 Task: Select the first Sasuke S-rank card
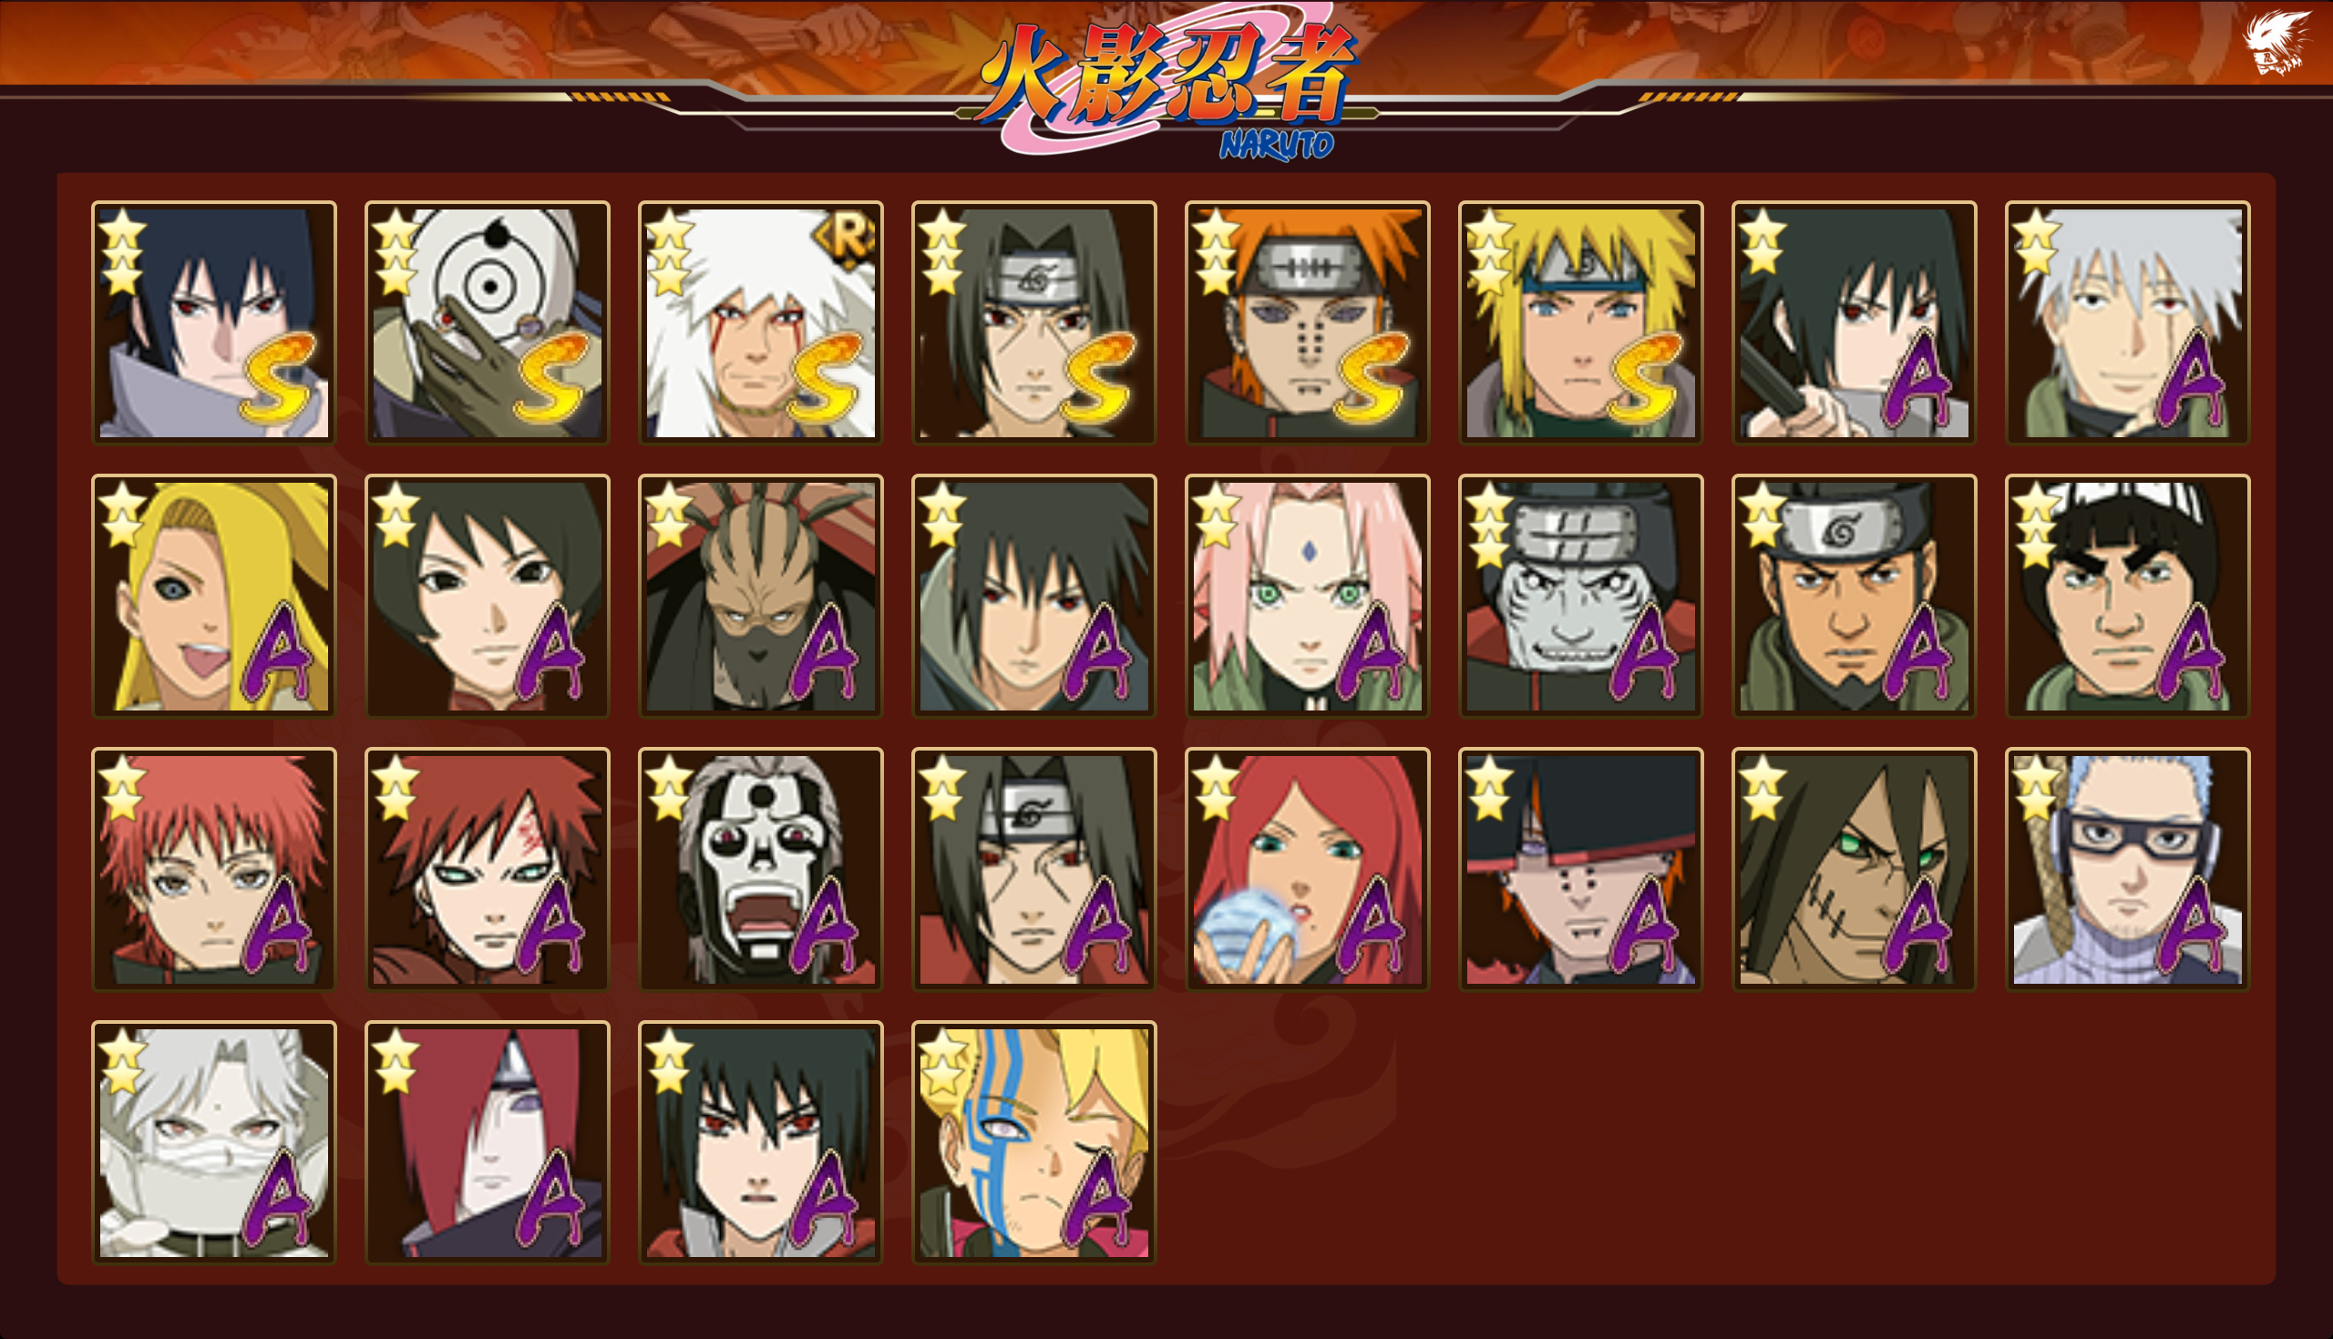(214, 322)
